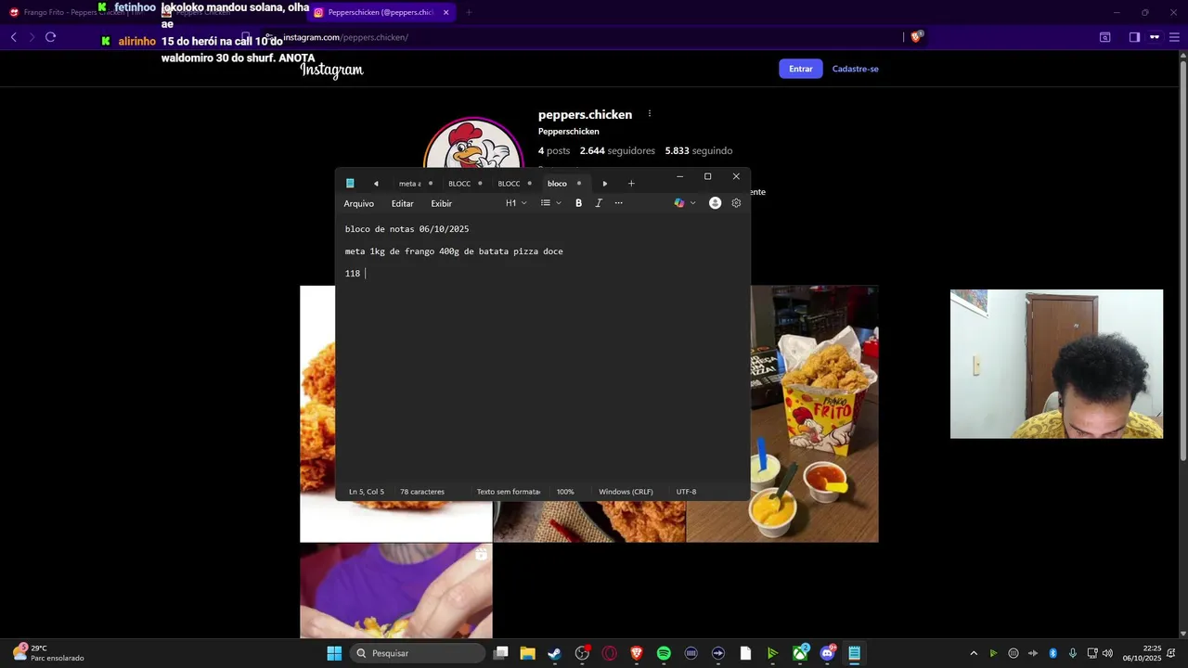Click the Cadastre-se link on Instagram

(x=855, y=69)
